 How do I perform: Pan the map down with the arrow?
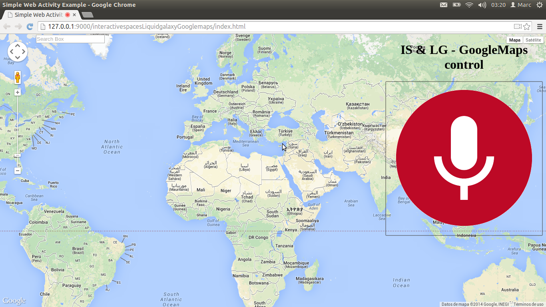[18, 58]
